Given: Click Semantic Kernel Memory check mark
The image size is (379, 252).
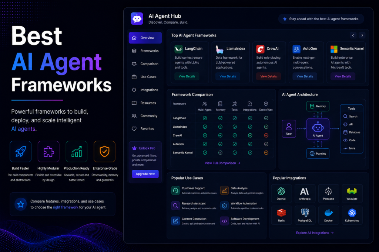Looking at the screenshot, I should (x=220, y=152).
